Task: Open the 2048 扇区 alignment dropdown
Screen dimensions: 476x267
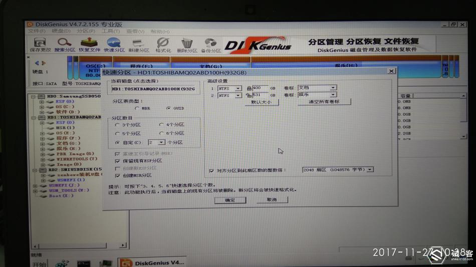Action: click(x=370, y=169)
